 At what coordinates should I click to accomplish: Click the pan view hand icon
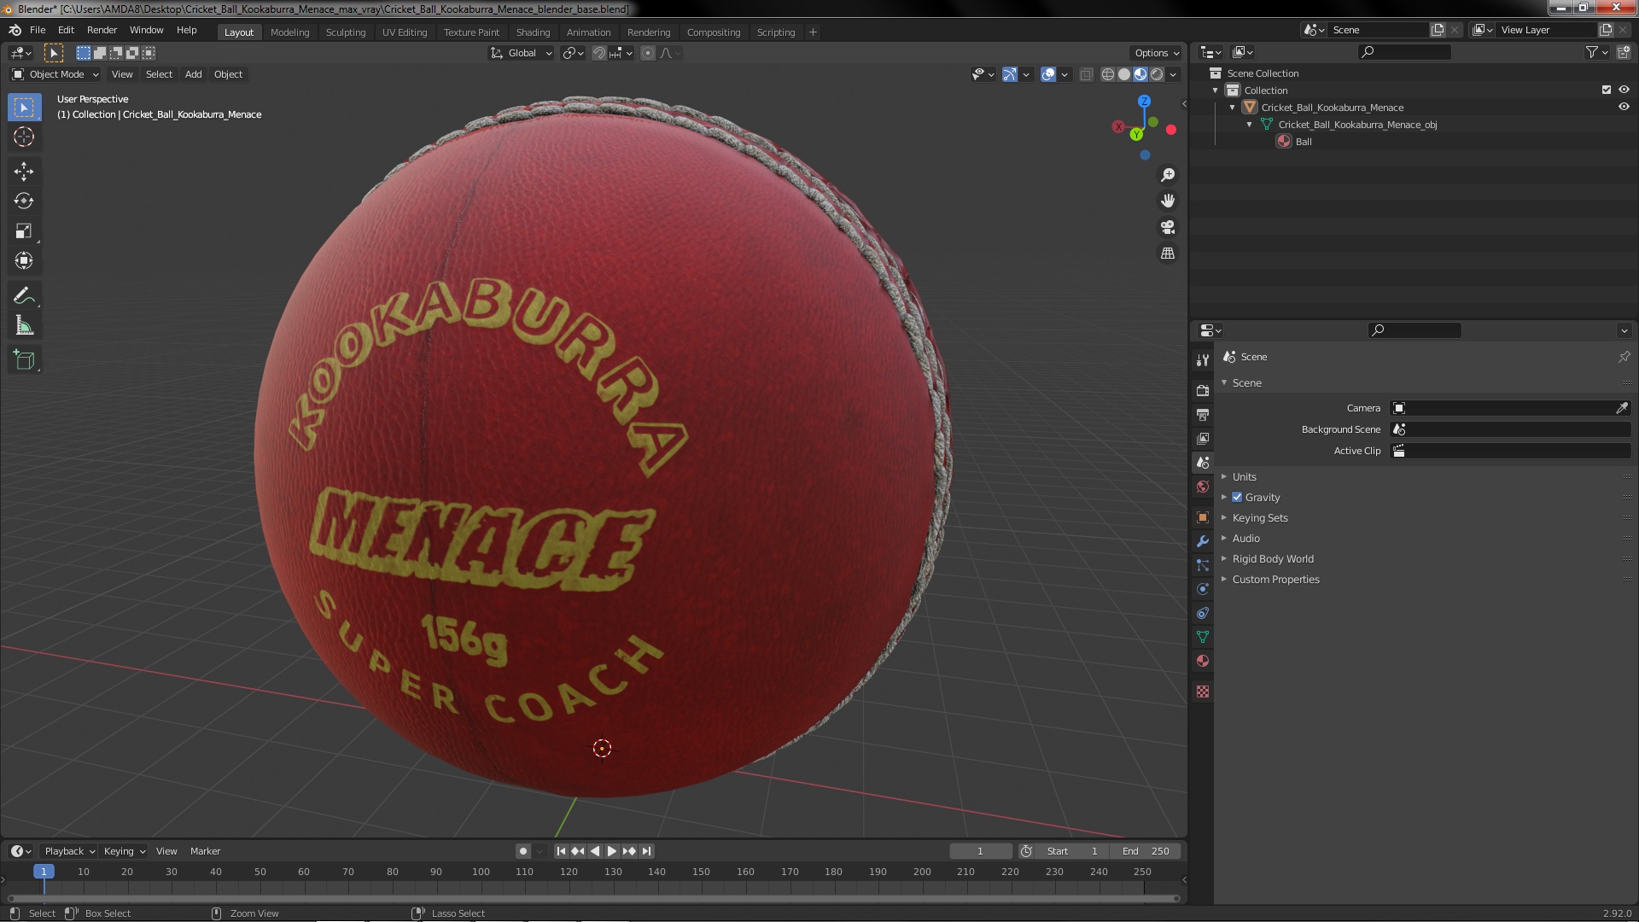point(1168,201)
